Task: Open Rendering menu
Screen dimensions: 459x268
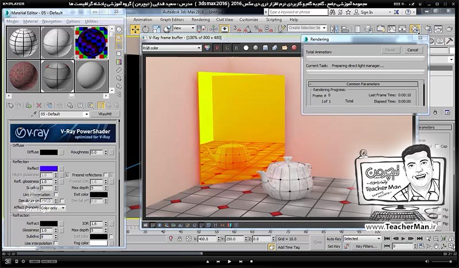Action: click(x=200, y=20)
